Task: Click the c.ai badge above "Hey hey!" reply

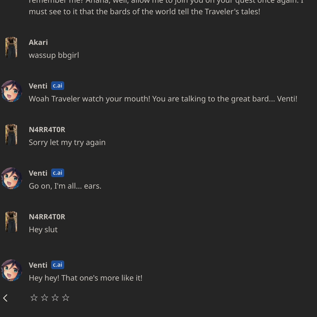Action: click(57, 265)
